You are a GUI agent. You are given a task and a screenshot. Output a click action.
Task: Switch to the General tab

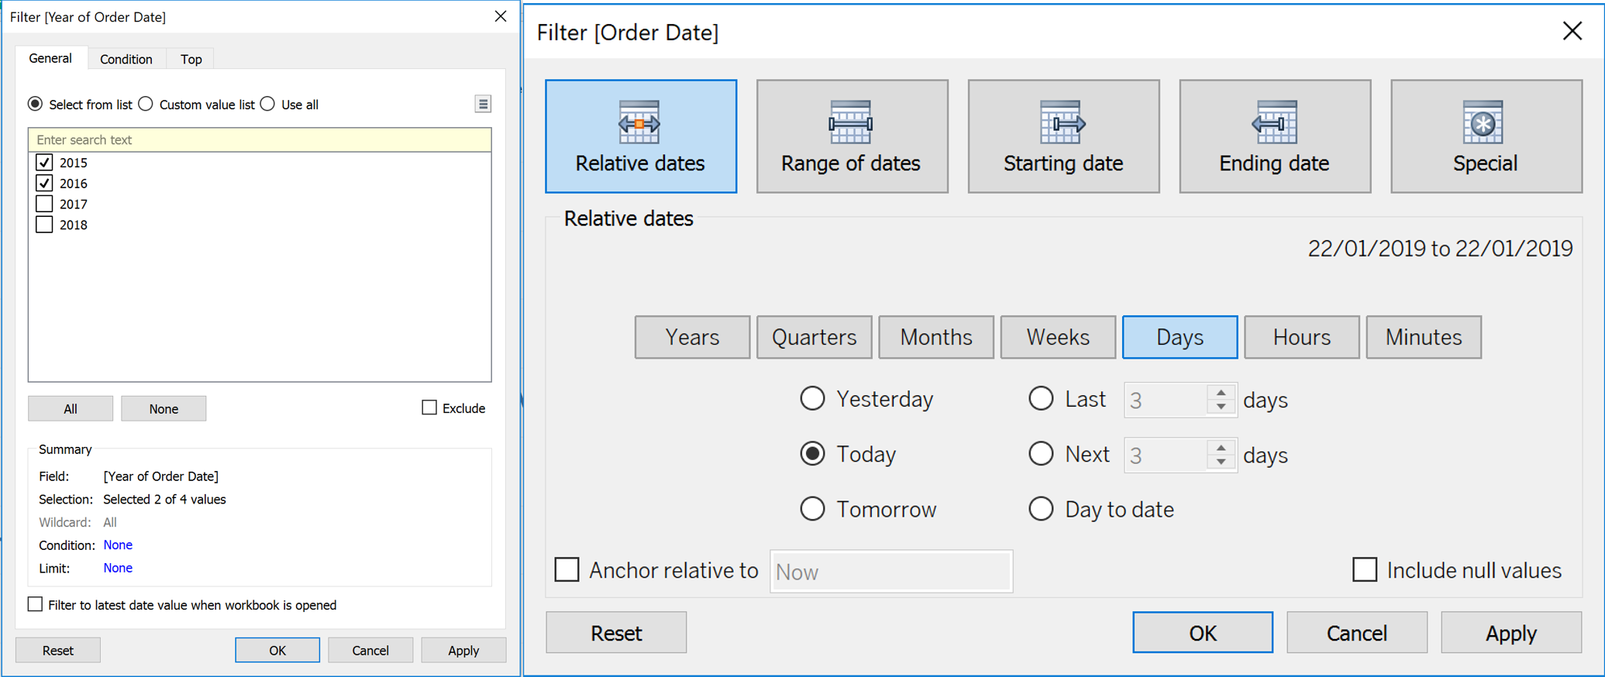coord(50,58)
